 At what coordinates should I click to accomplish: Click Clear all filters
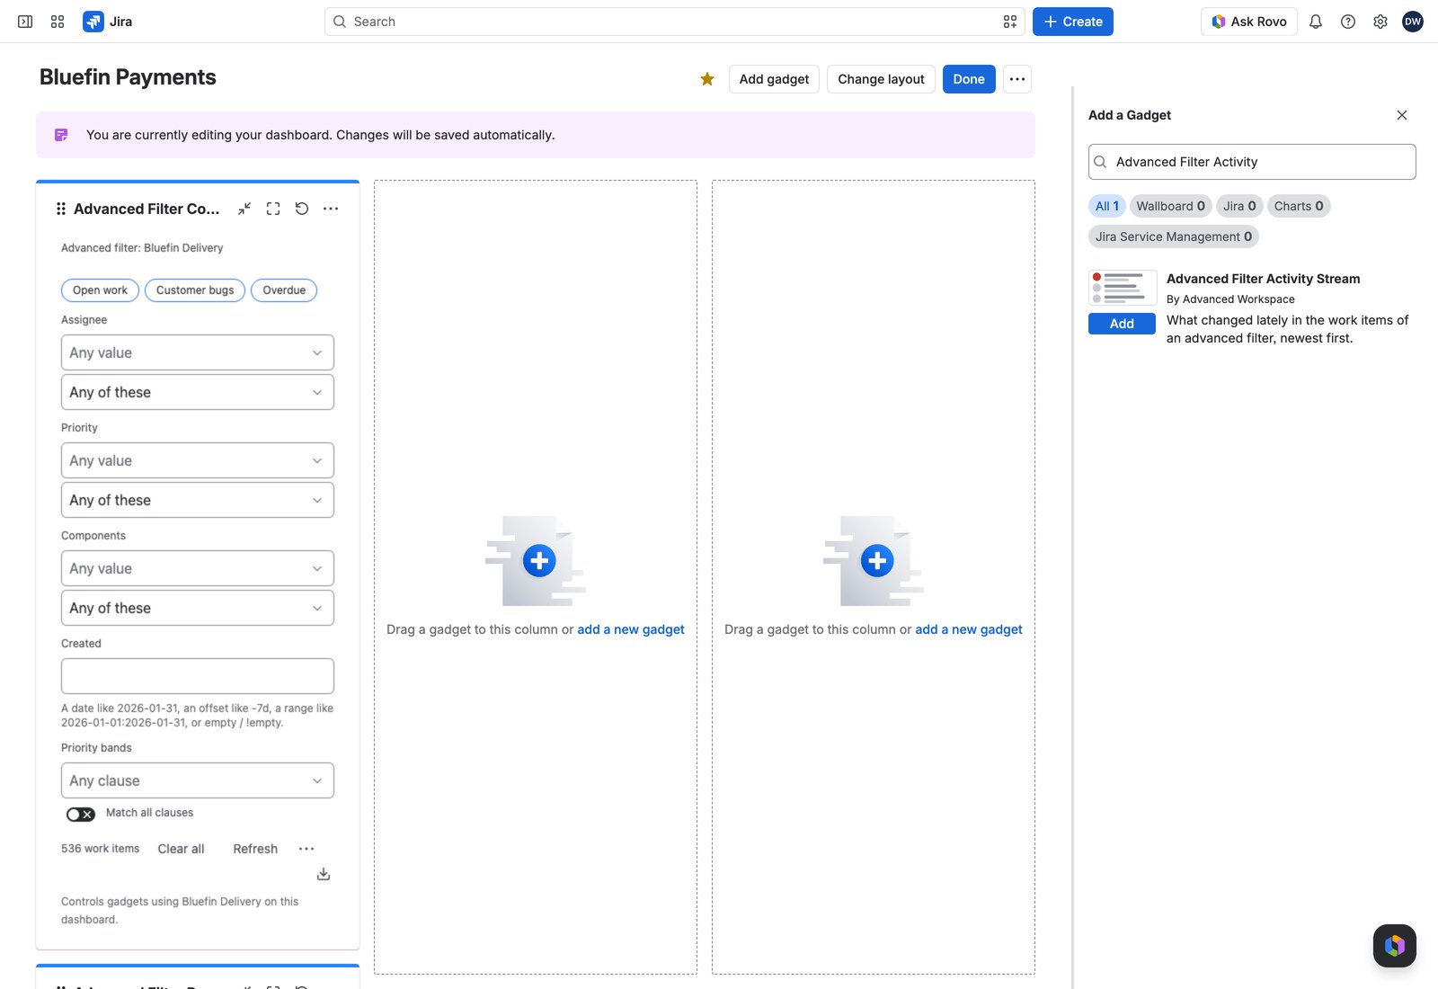181,849
